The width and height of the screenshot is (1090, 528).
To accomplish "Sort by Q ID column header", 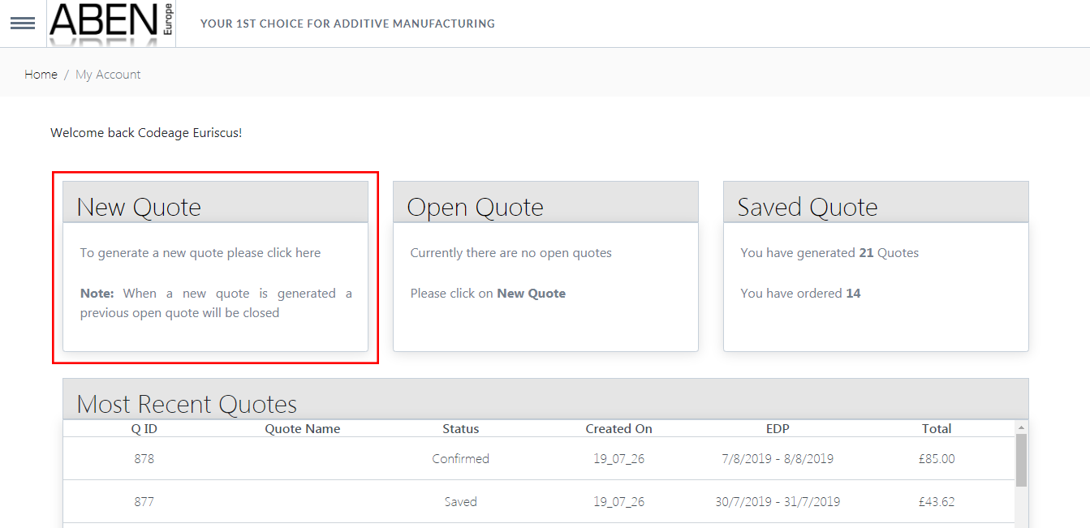I will click(x=144, y=429).
